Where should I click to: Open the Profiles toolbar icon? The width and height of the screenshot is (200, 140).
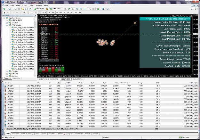[9, 9]
